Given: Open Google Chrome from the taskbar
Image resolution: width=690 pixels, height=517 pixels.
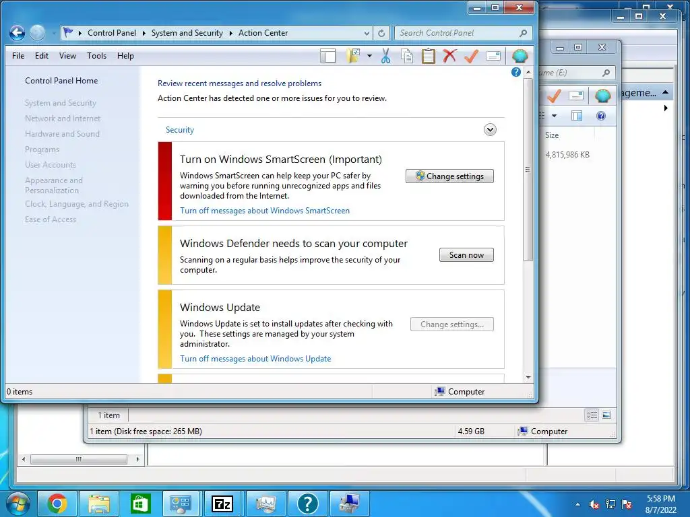Looking at the screenshot, I should pyautogui.click(x=57, y=504).
